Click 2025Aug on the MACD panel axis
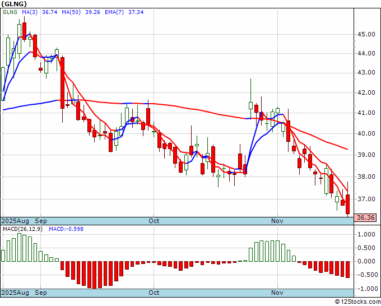The image size is (381, 306). (15, 293)
